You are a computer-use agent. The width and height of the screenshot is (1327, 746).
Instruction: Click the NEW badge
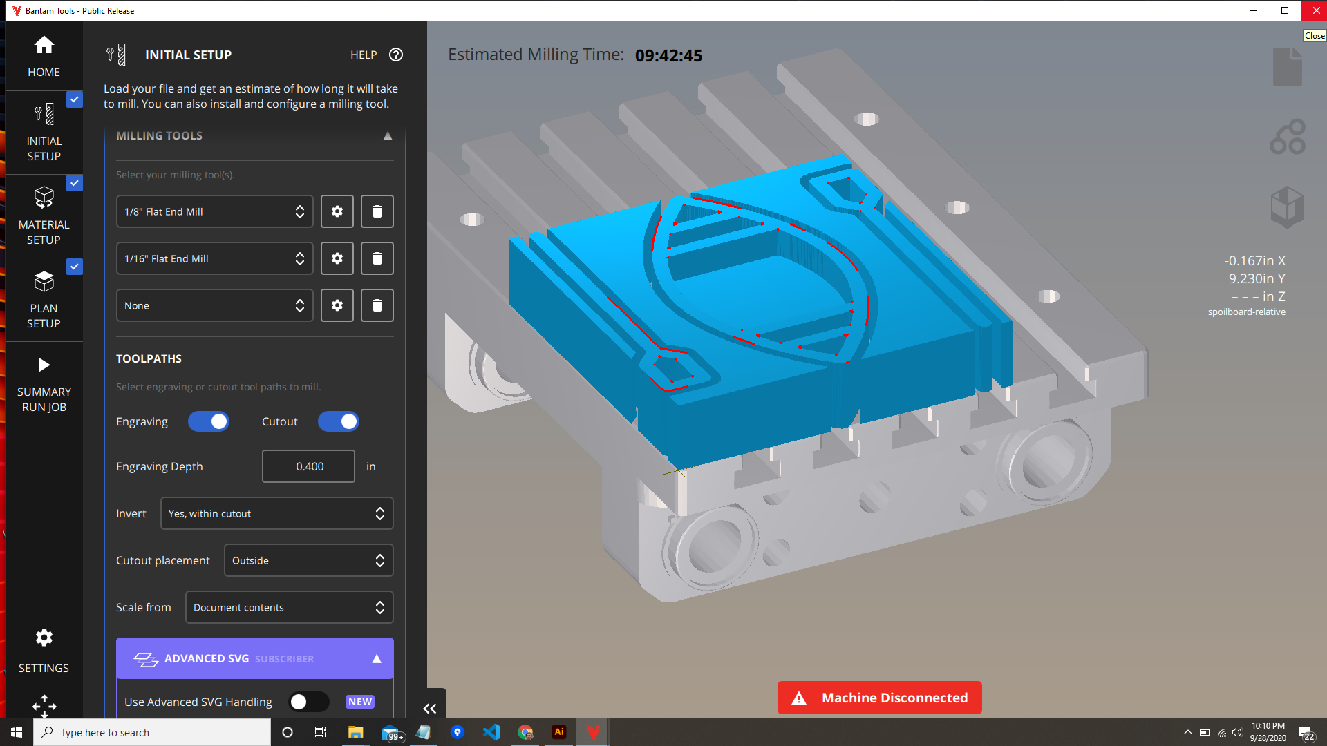tap(360, 702)
